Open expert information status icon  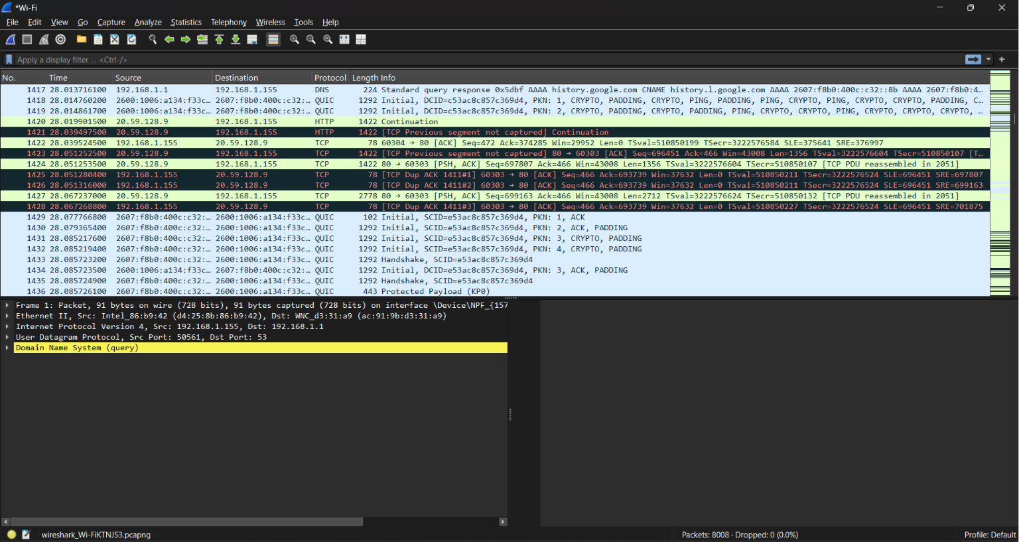coord(11,535)
